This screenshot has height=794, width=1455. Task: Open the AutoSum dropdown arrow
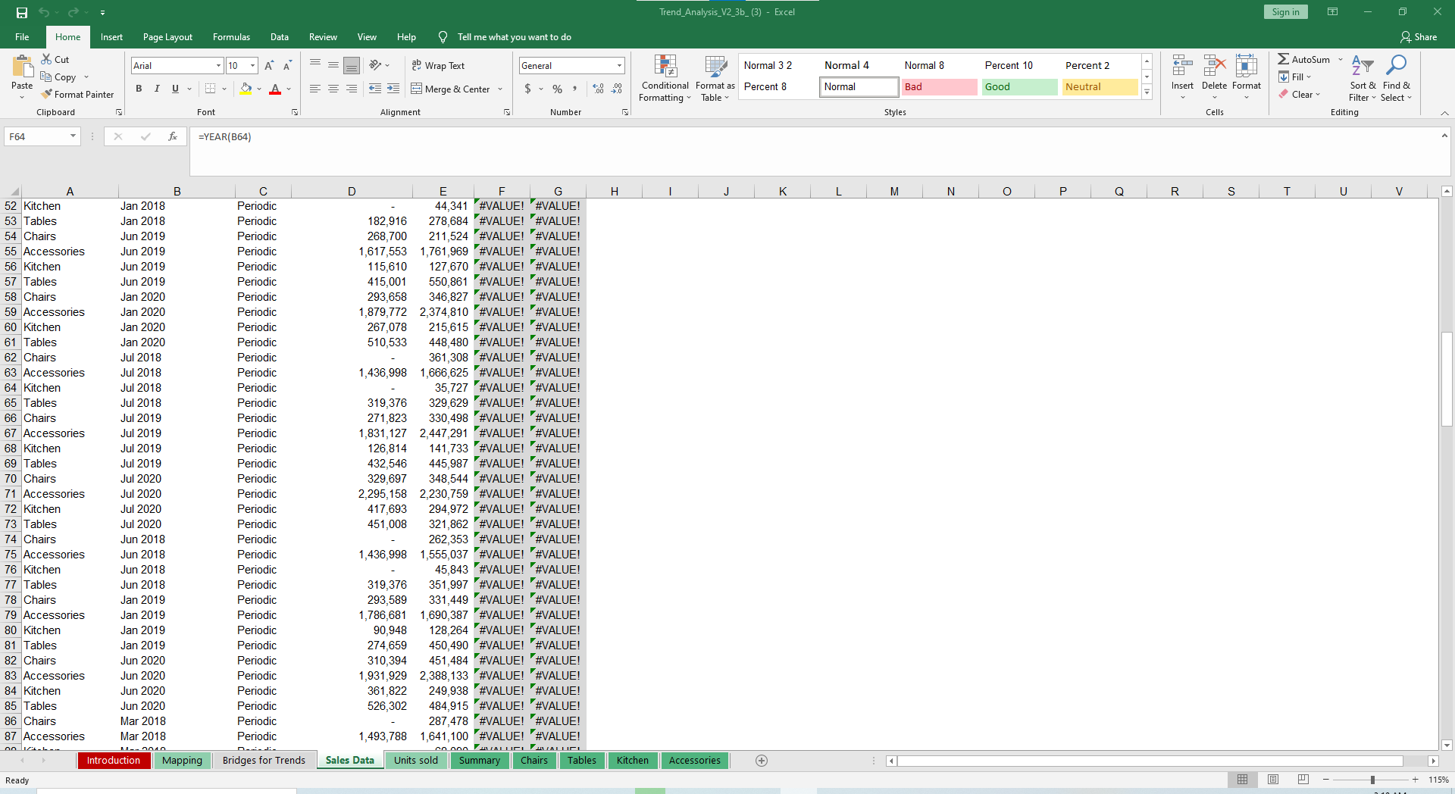[x=1340, y=59]
